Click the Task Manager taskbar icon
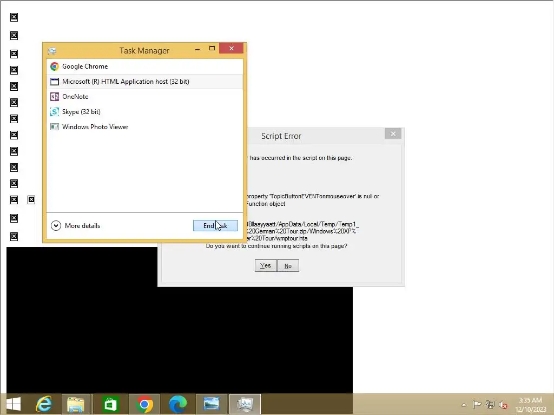The height and width of the screenshot is (415, 554). click(x=245, y=404)
